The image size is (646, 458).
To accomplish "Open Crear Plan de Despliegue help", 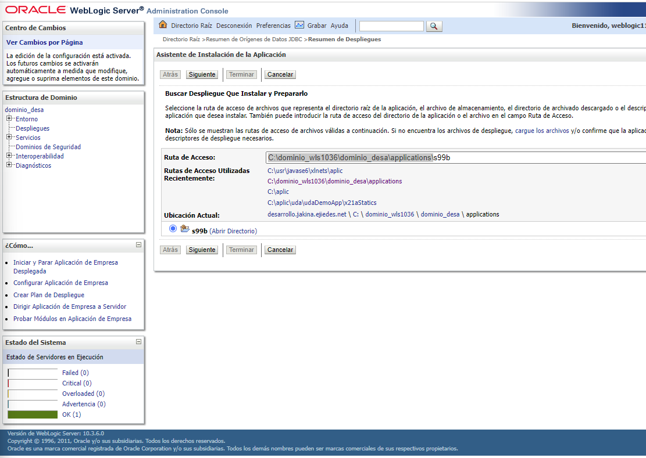I will click(49, 295).
